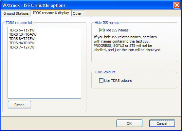Click the Reset button

click(19, 105)
